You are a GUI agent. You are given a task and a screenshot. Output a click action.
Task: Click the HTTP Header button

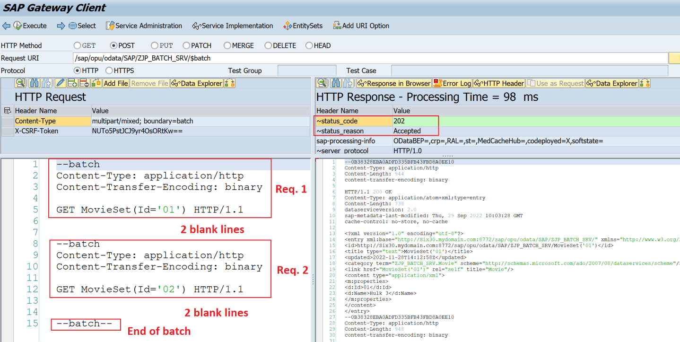point(499,83)
